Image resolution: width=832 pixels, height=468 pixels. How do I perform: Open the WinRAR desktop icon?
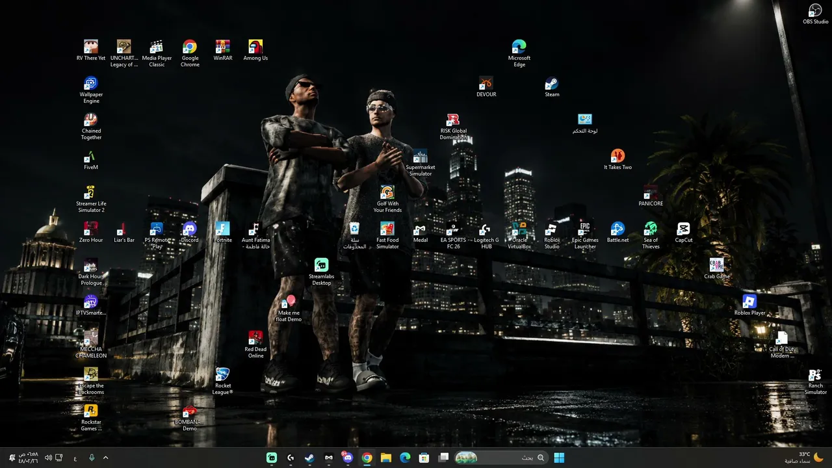pyautogui.click(x=223, y=51)
